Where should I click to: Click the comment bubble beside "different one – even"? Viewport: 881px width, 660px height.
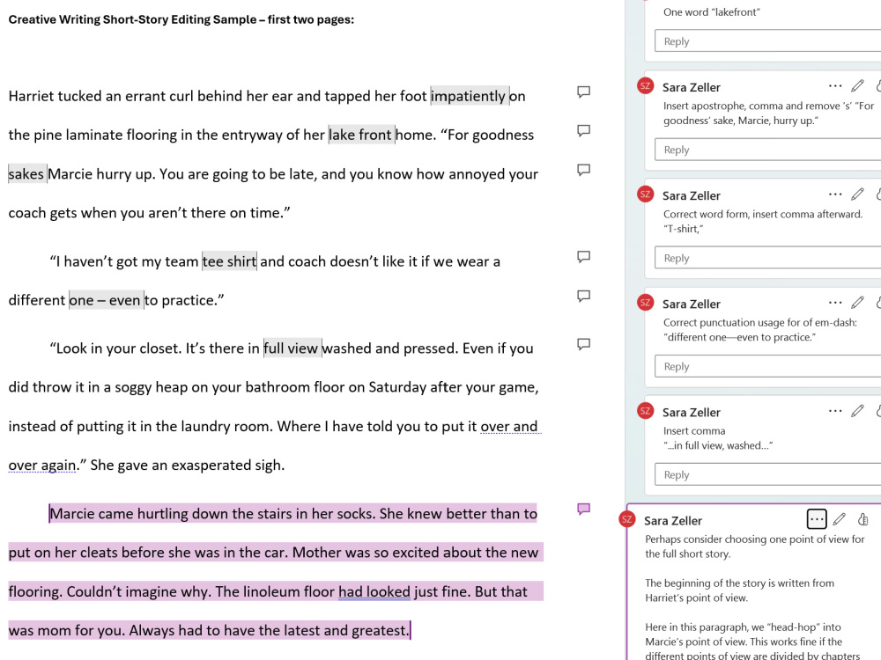coord(582,296)
